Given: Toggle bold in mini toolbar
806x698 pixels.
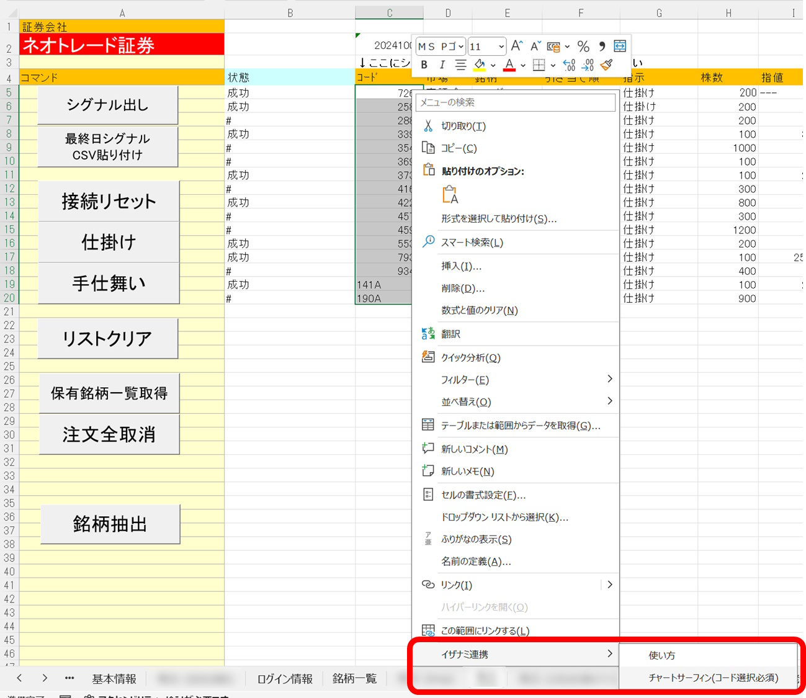Looking at the screenshot, I should coord(424,65).
